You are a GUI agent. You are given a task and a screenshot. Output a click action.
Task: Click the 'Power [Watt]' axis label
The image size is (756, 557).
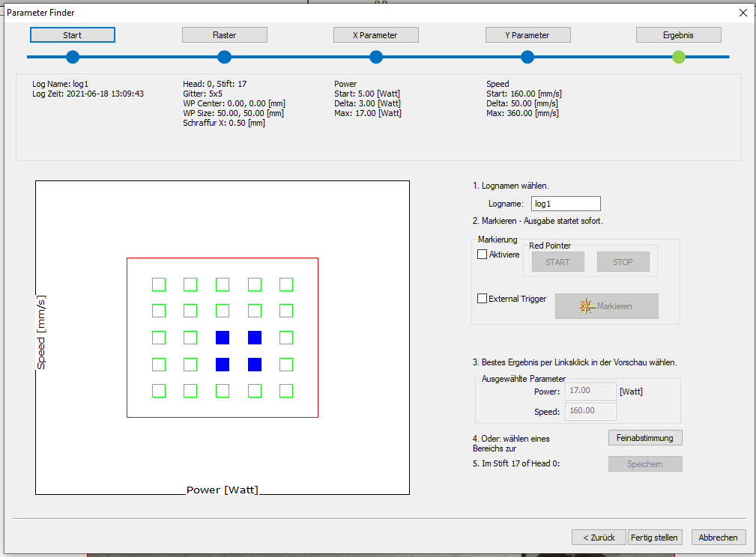[223, 490]
